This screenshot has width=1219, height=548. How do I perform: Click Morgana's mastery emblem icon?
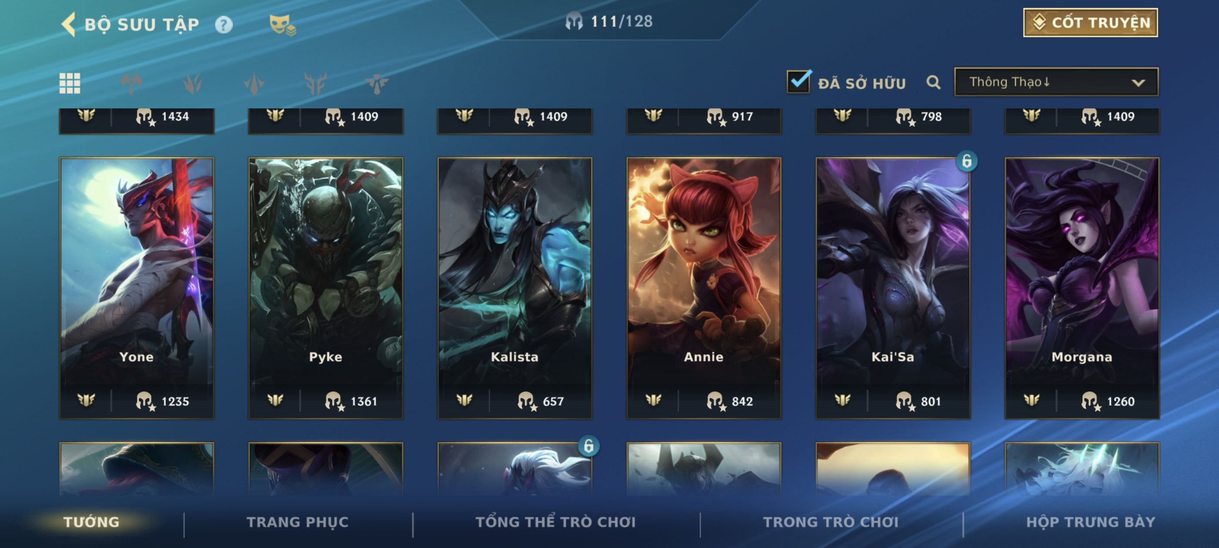coord(1032,401)
